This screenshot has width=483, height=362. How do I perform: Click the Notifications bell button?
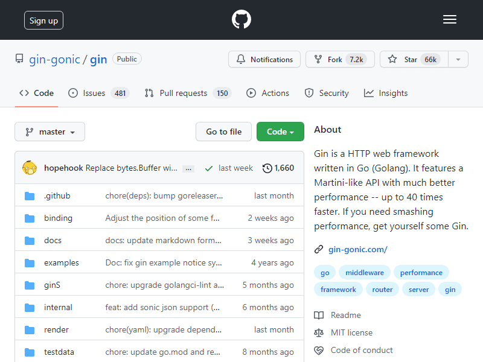point(264,59)
